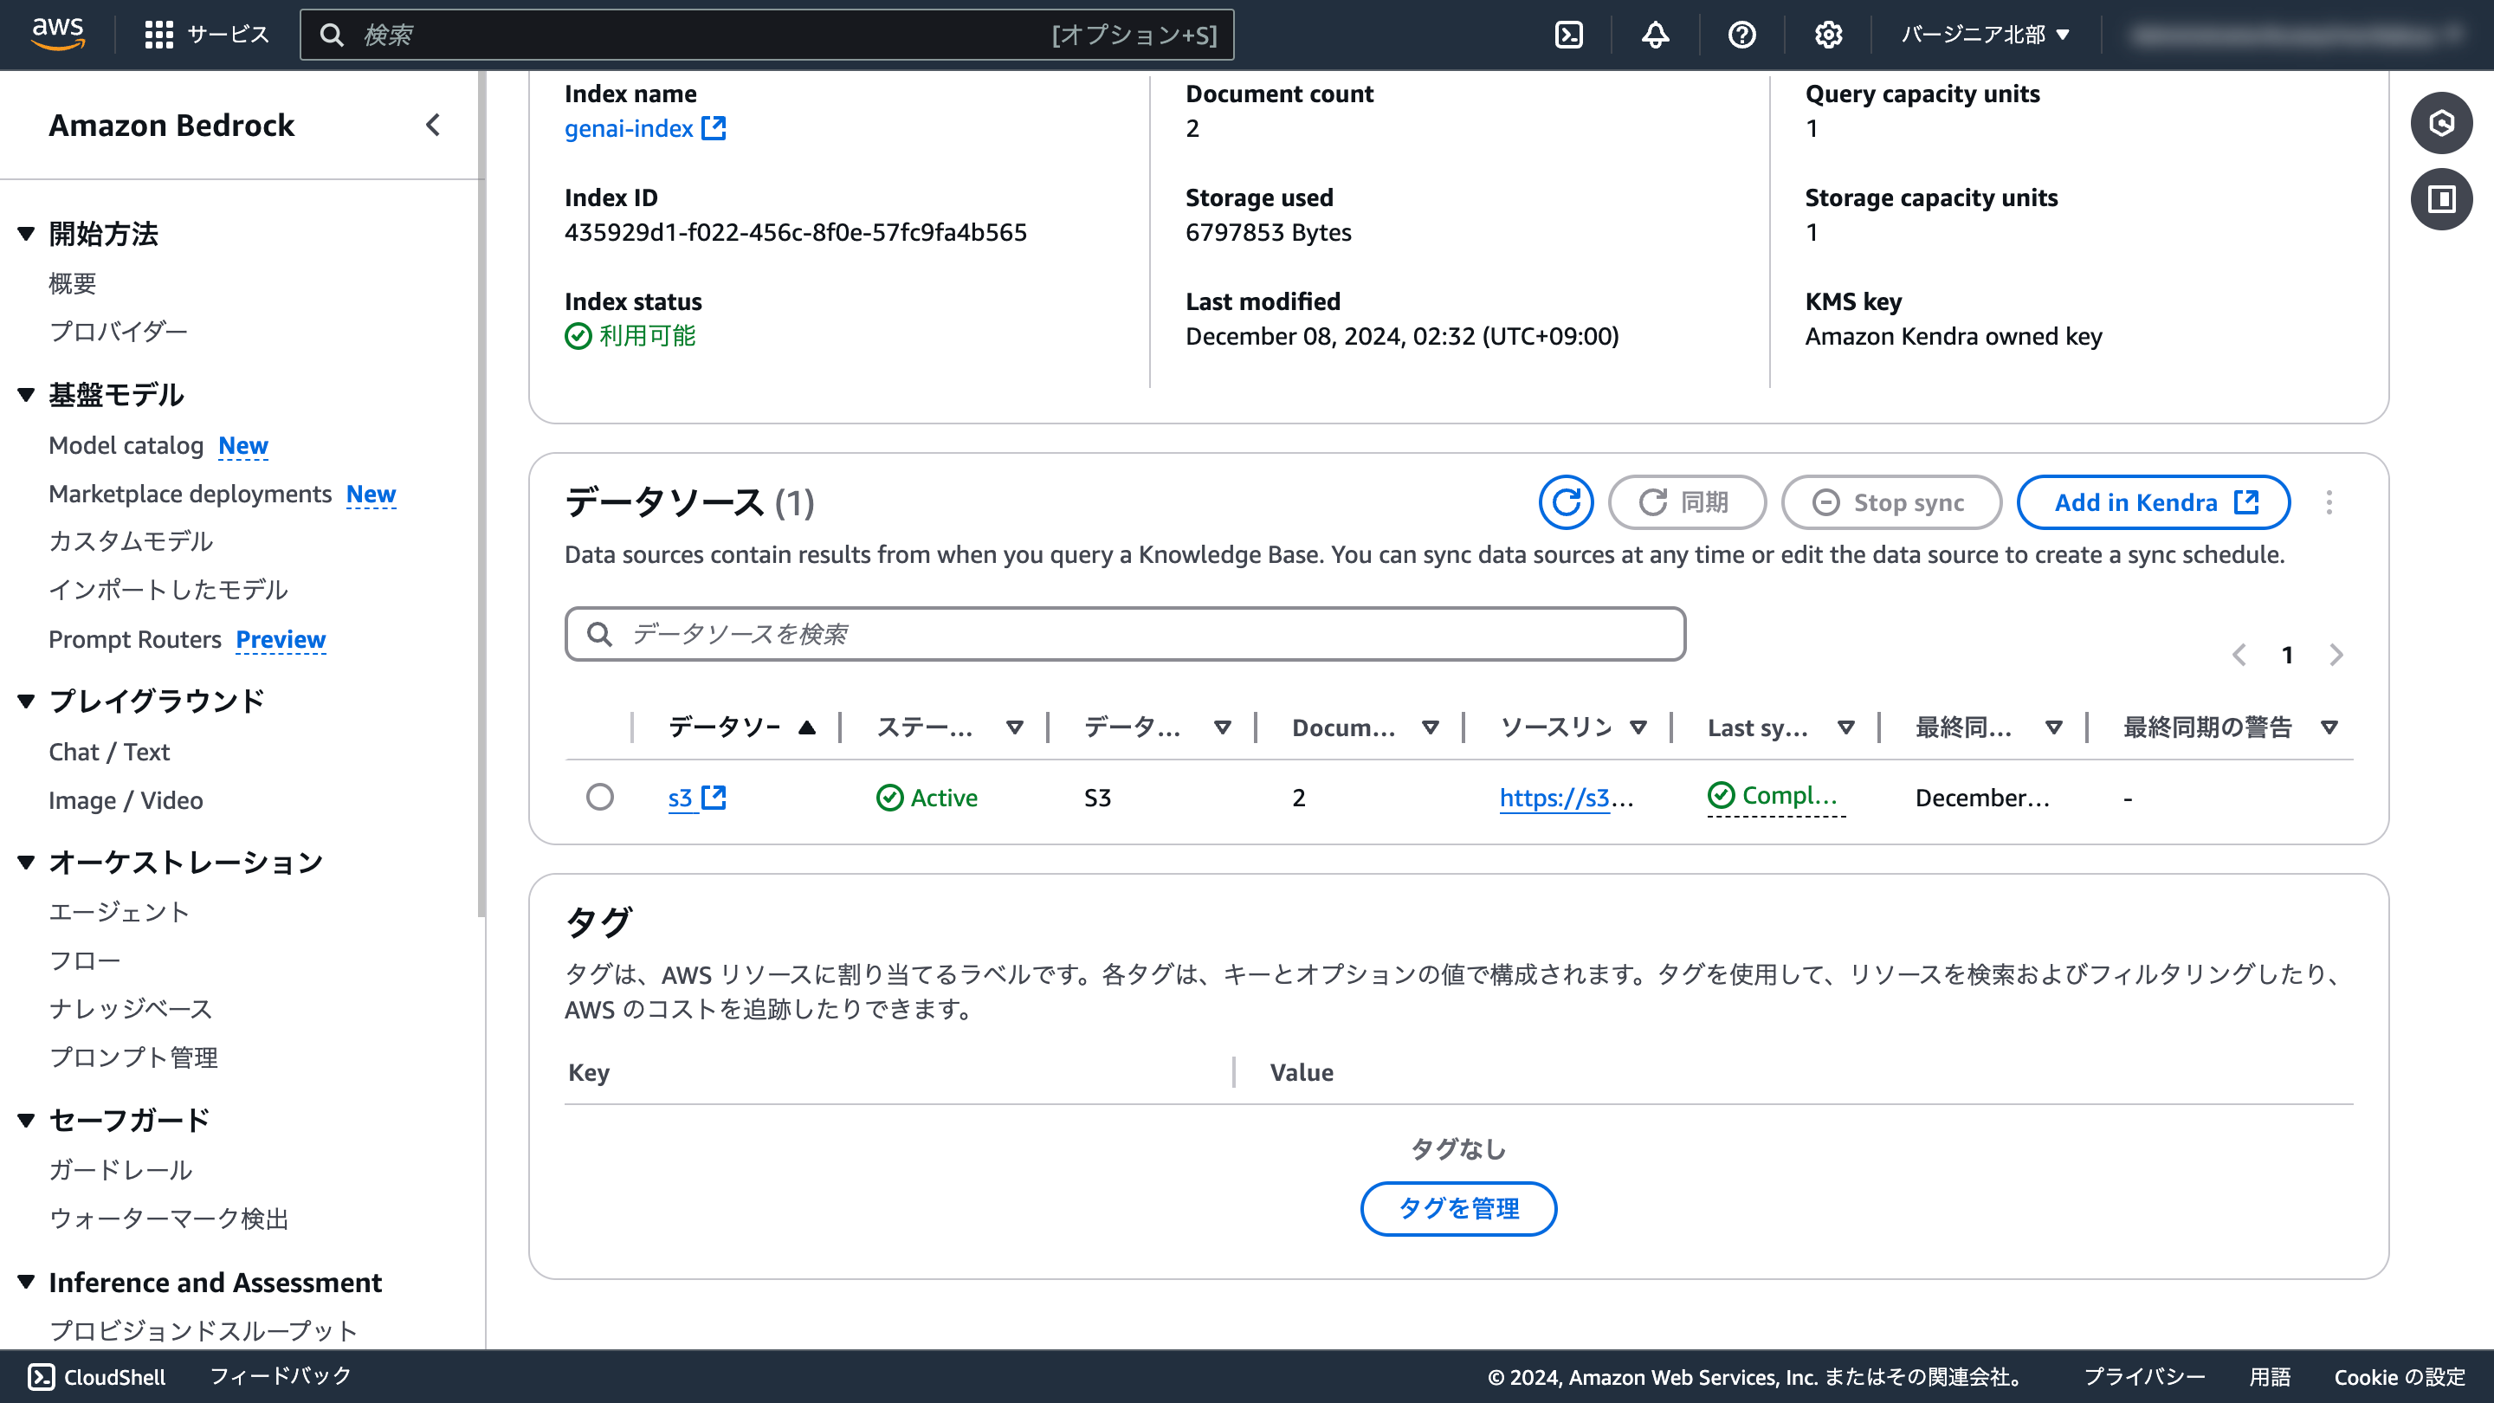Screen dimensions: 2494x1403
Task: Refresh the data sources list
Action: coord(1566,502)
